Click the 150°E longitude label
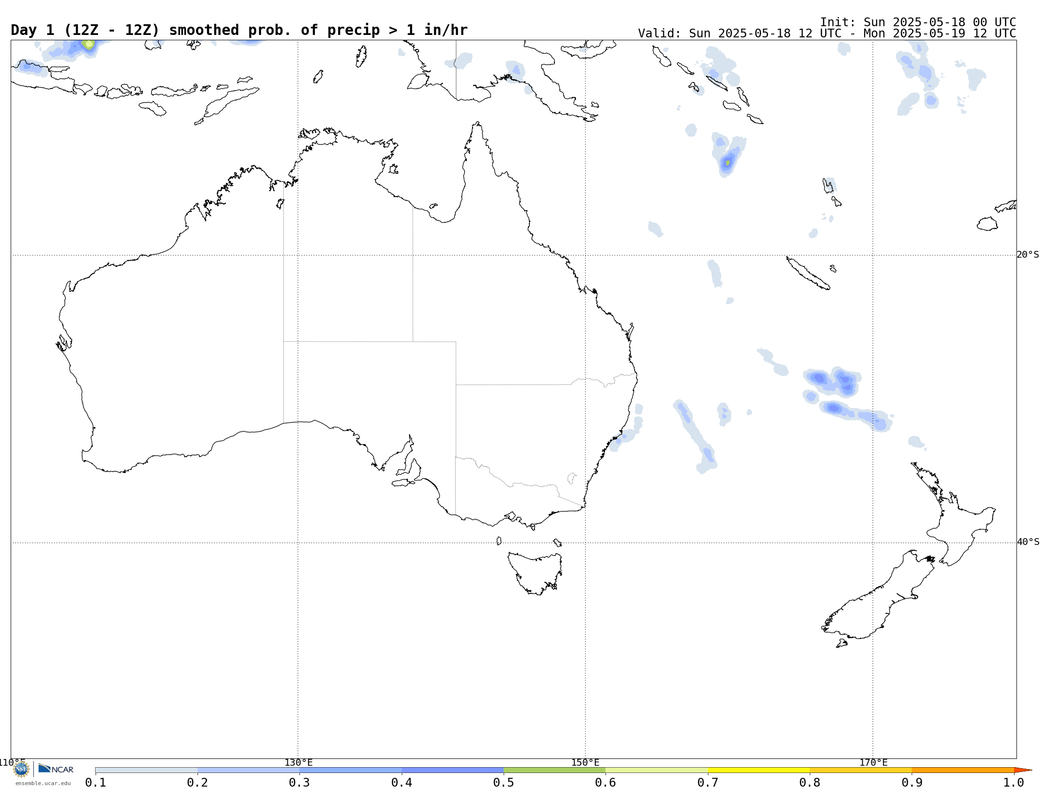The height and width of the screenshot is (789, 1048). click(585, 762)
